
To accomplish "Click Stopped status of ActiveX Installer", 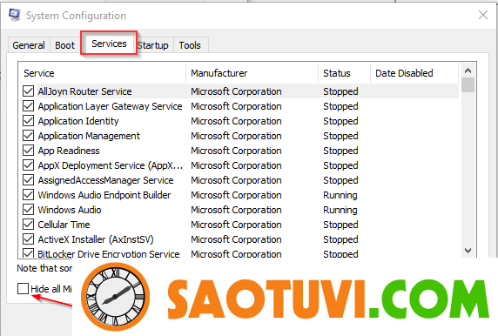I will pyautogui.click(x=340, y=239).
